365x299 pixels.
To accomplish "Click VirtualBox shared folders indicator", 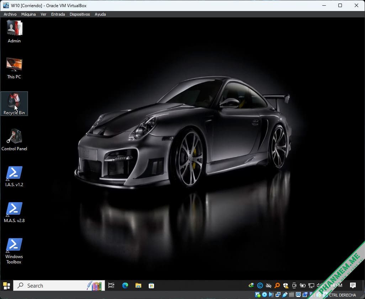I will click(291, 295).
